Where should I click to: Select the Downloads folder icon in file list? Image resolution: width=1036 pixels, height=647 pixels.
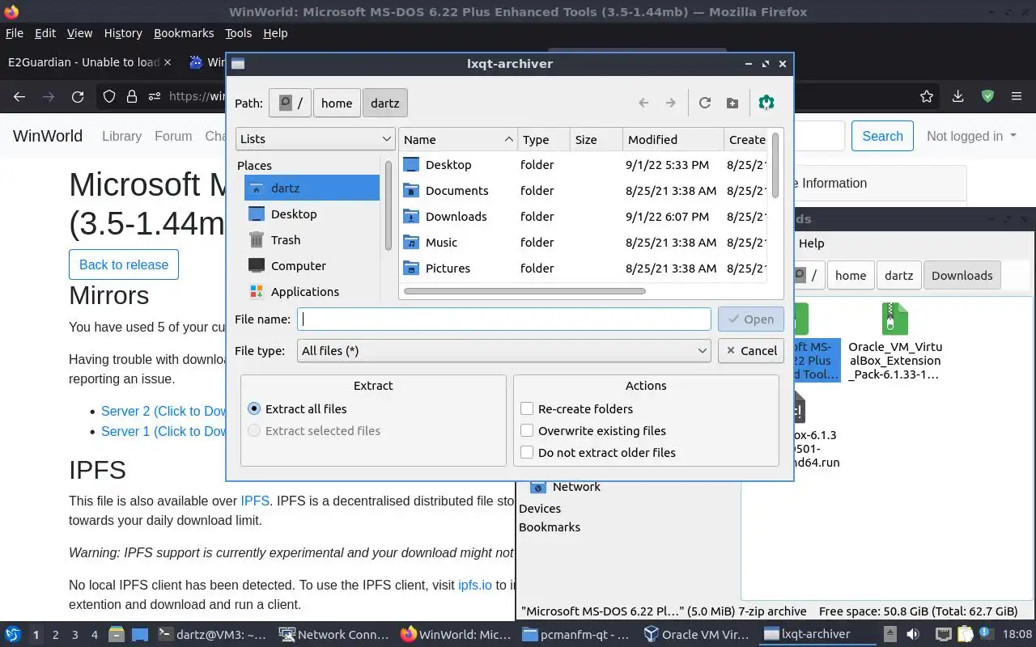pyautogui.click(x=412, y=217)
